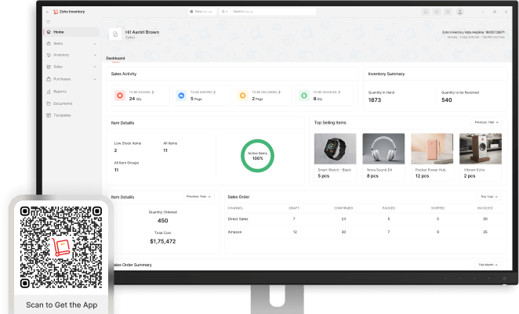Open the notifications bell icon

(x=426, y=12)
